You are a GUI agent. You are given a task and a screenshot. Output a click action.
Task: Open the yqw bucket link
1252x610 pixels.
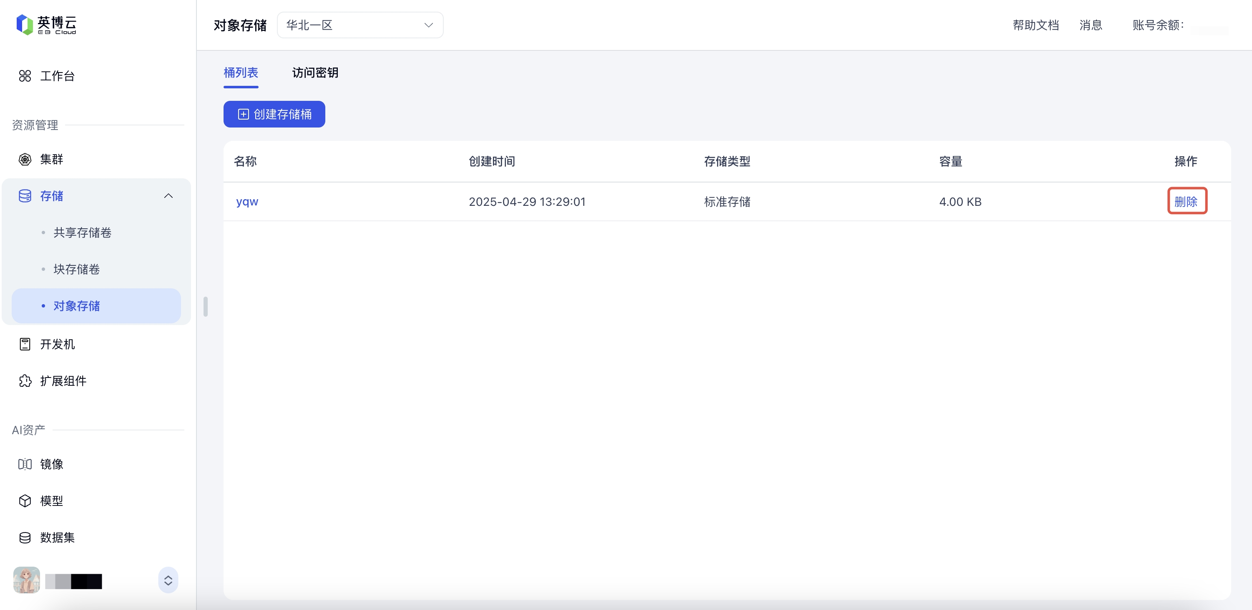pyautogui.click(x=247, y=202)
